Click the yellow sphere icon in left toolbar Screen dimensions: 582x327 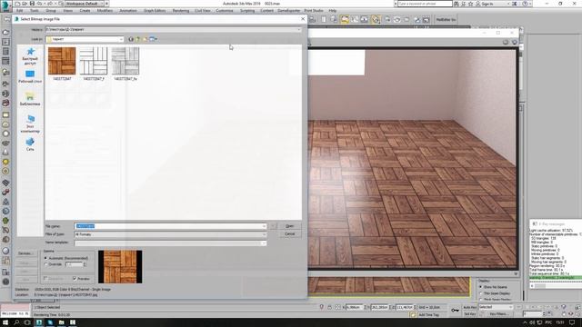[5, 162]
